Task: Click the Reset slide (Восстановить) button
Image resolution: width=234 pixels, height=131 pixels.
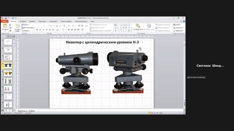Action: point(28,28)
